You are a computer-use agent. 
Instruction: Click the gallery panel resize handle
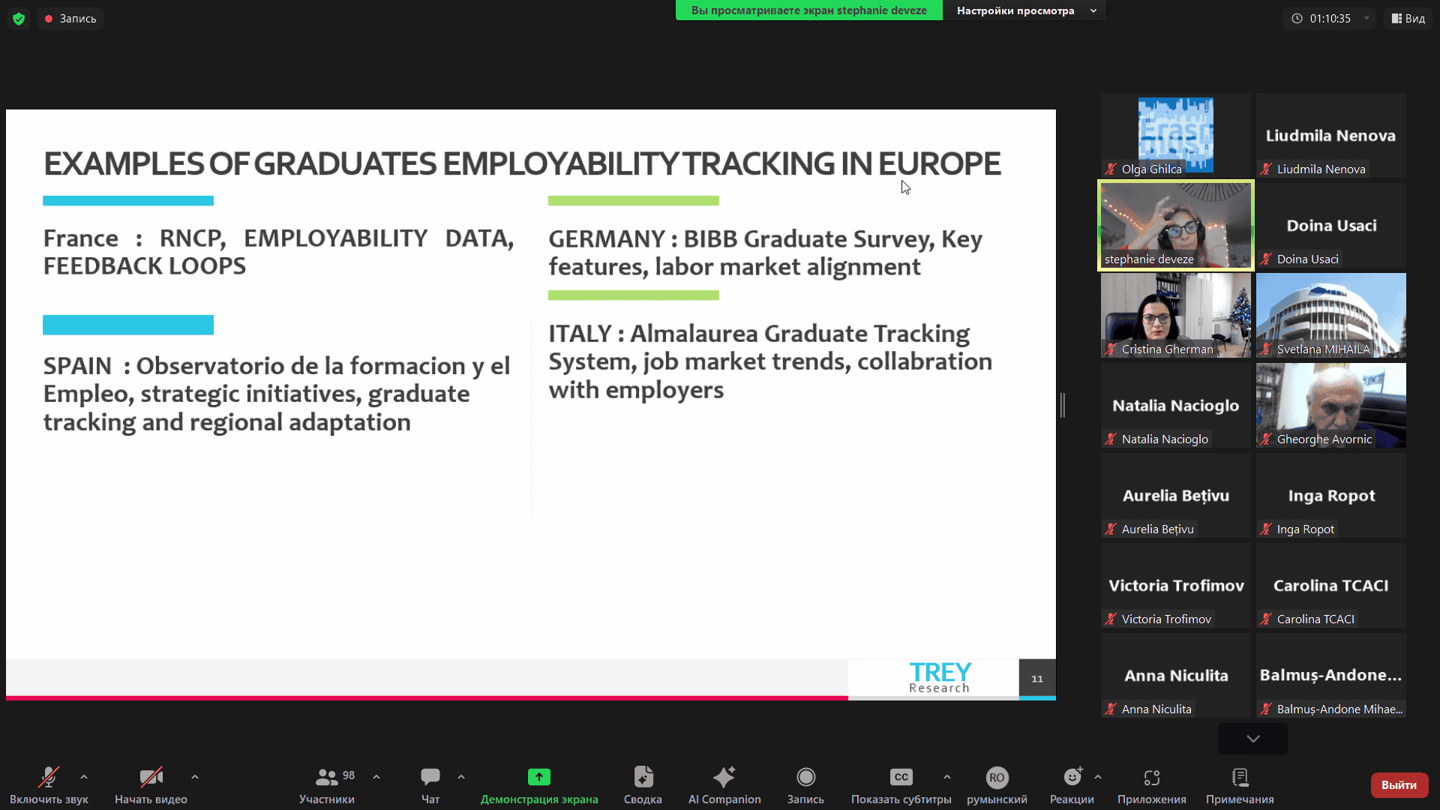(x=1063, y=405)
